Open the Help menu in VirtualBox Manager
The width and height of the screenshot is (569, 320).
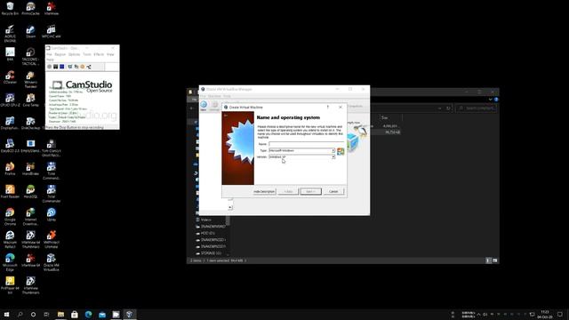point(228,96)
